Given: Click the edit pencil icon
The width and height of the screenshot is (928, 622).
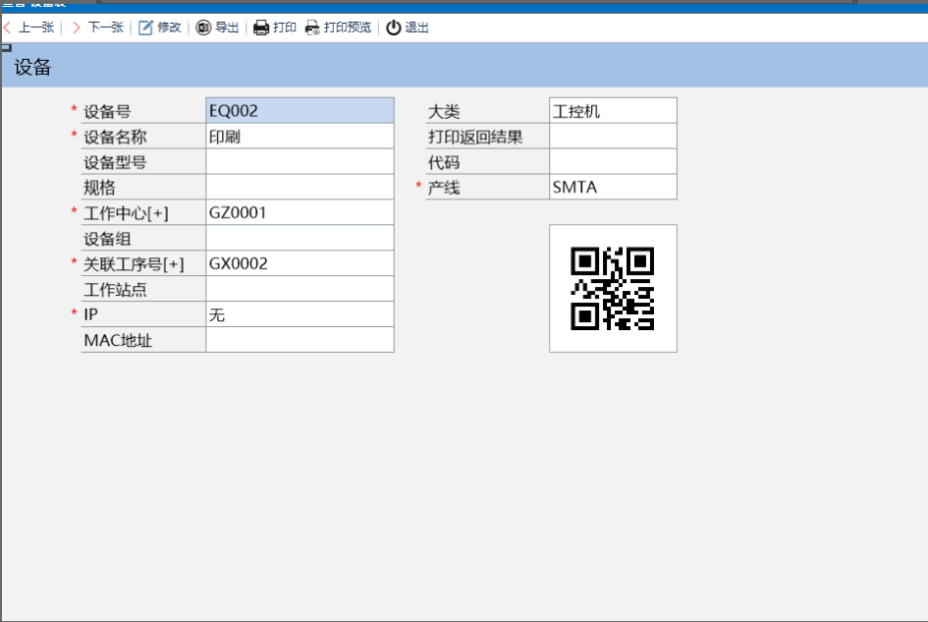Looking at the screenshot, I should (x=145, y=28).
